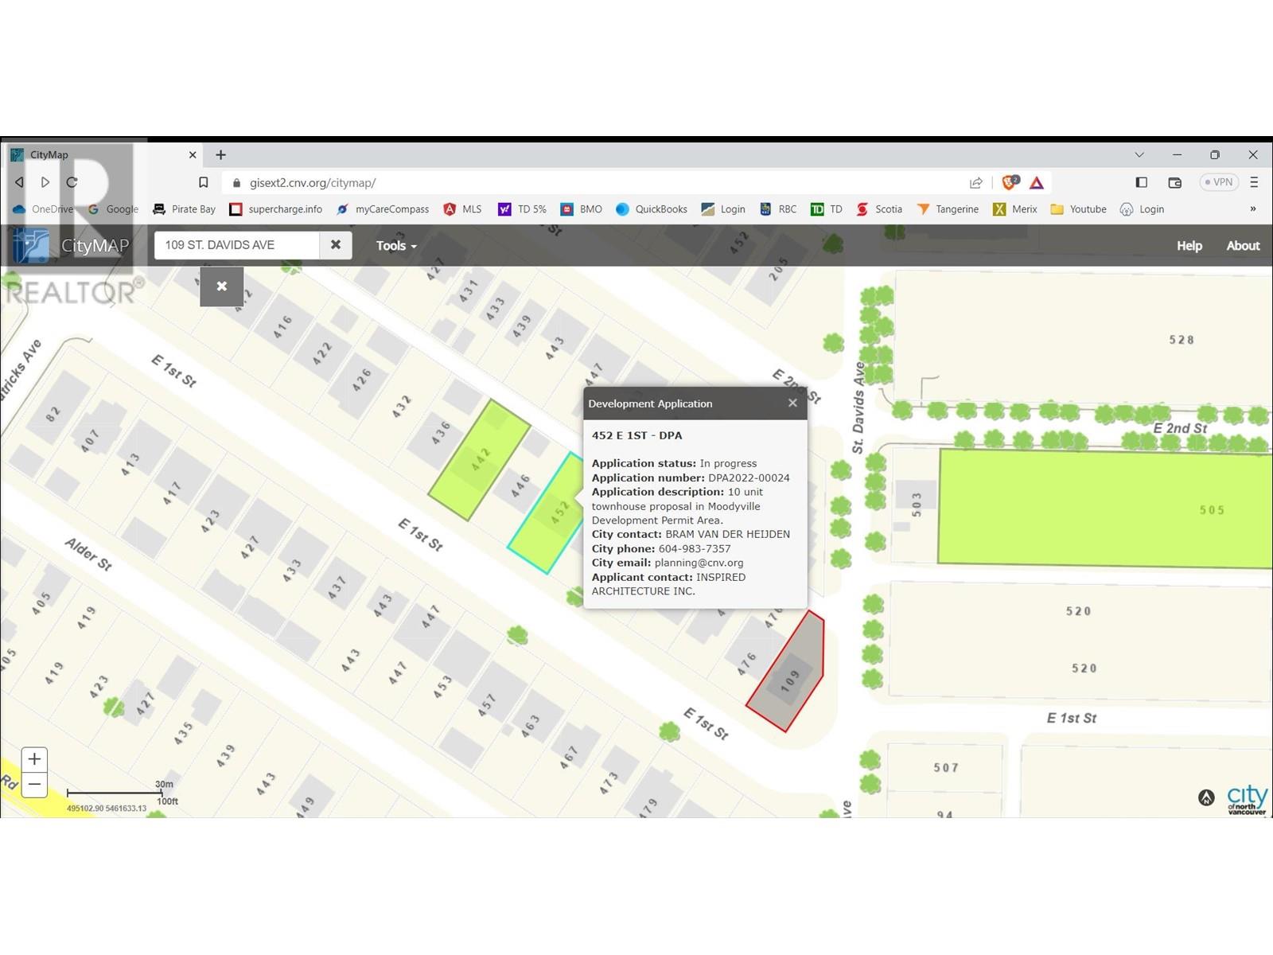Expand the Tools dropdown menu
This screenshot has width=1273, height=955.
pyautogui.click(x=396, y=245)
